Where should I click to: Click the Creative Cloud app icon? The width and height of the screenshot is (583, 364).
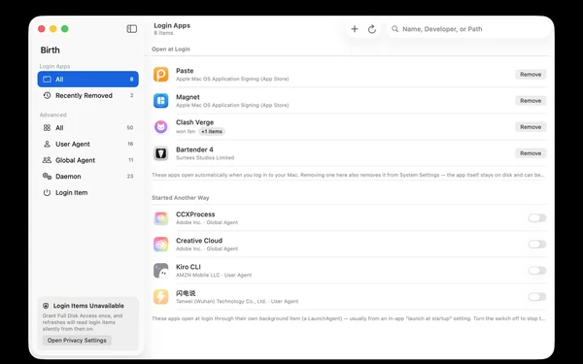click(161, 245)
